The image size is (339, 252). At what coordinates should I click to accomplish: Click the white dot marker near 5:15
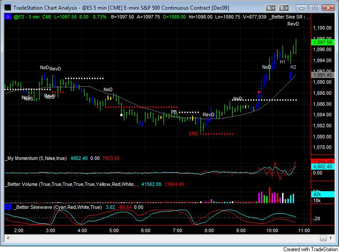pos(122,115)
